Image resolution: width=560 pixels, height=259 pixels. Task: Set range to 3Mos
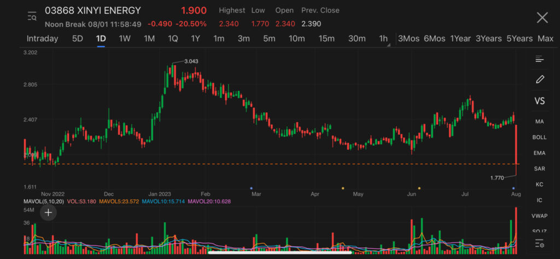point(409,39)
